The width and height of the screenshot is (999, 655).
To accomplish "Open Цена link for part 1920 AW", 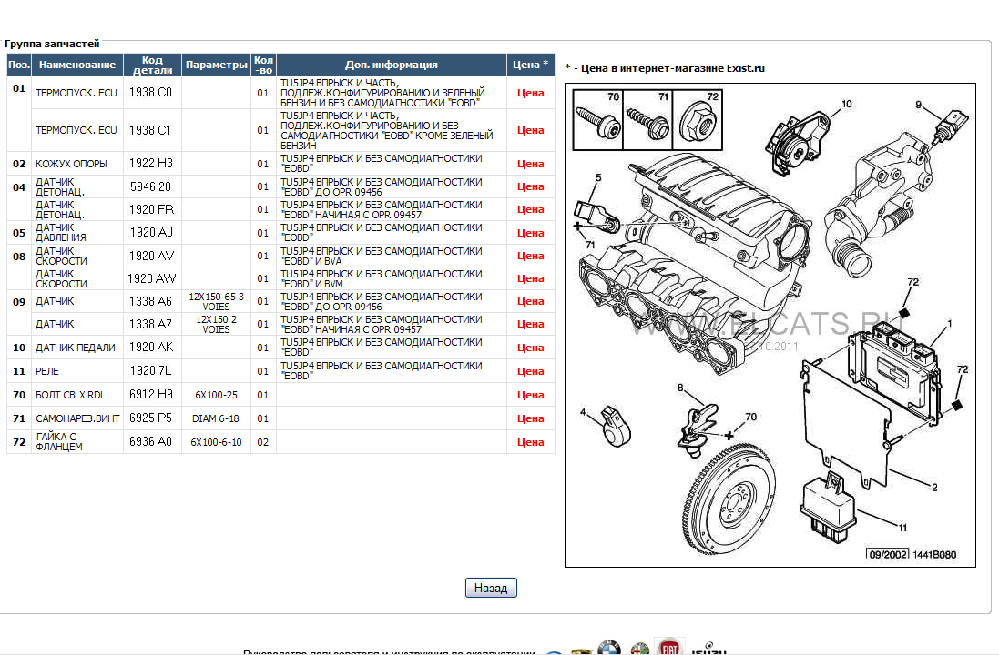I will pos(530,278).
